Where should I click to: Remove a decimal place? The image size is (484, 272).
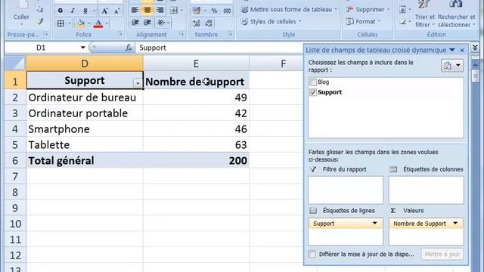(x=209, y=23)
